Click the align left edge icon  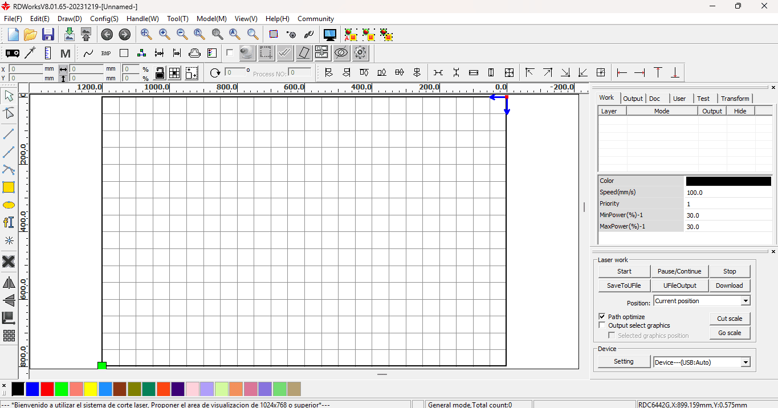(x=328, y=72)
